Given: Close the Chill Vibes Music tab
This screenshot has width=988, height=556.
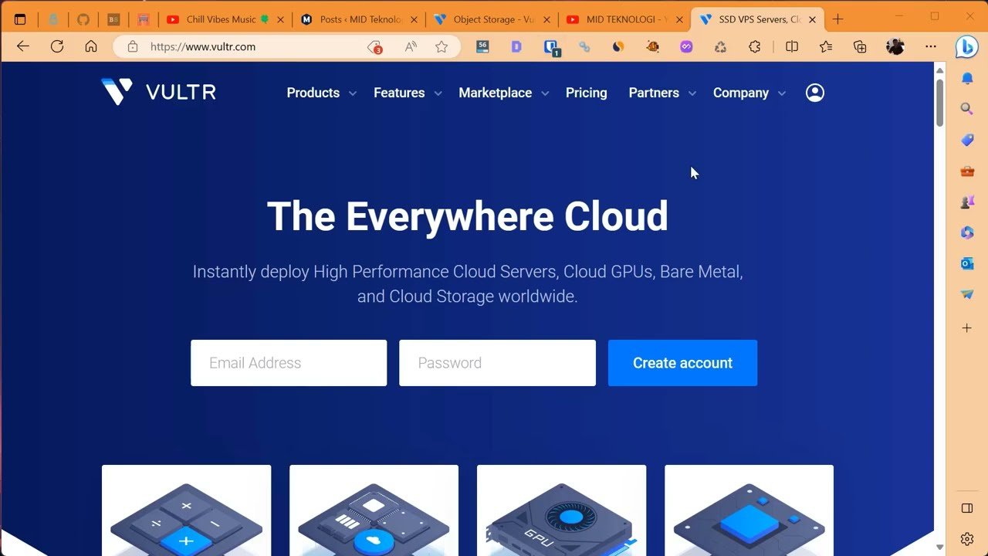Looking at the screenshot, I should (279, 20).
